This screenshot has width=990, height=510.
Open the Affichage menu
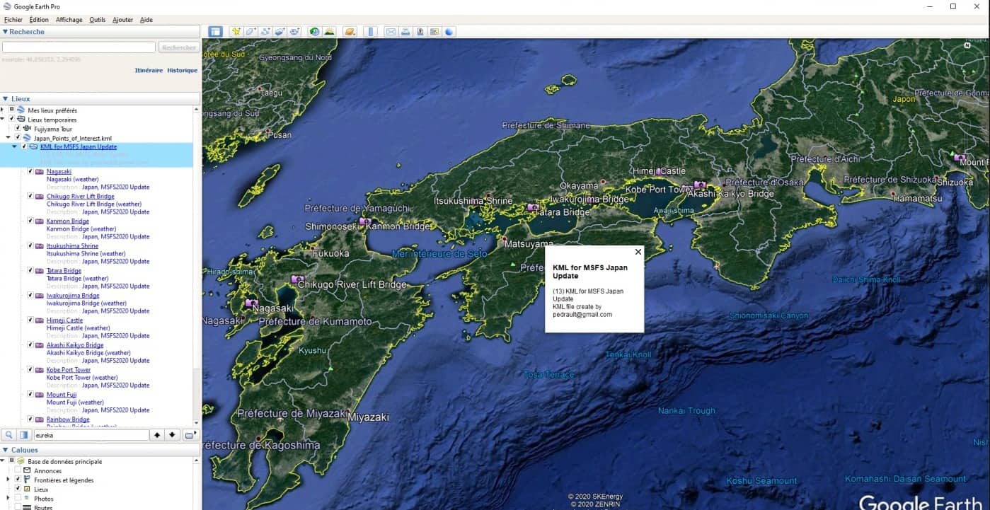(x=69, y=20)
